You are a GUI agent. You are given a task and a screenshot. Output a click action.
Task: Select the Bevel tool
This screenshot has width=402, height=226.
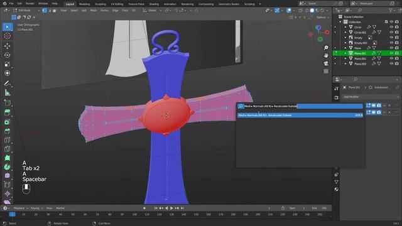click(8, 131)
